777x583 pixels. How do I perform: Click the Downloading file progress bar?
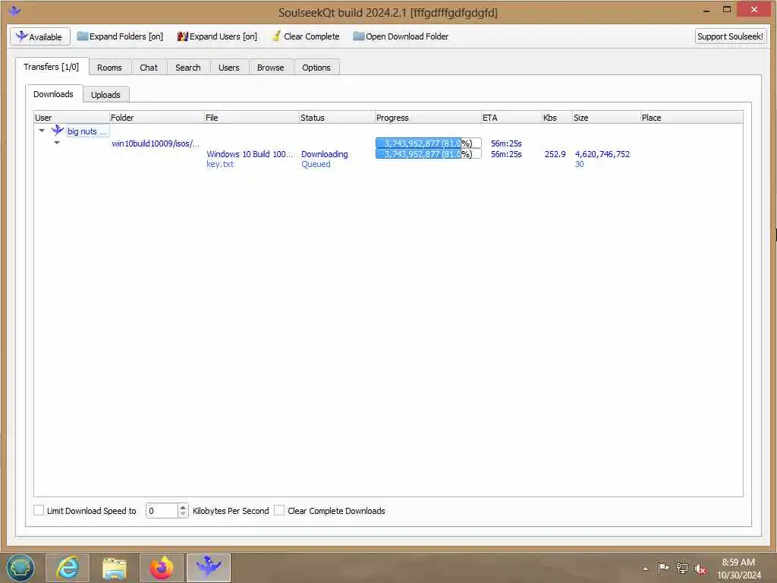428,154
